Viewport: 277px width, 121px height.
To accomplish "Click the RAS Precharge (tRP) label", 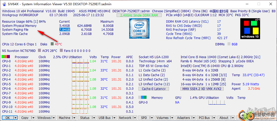I will tap(181, 30).
